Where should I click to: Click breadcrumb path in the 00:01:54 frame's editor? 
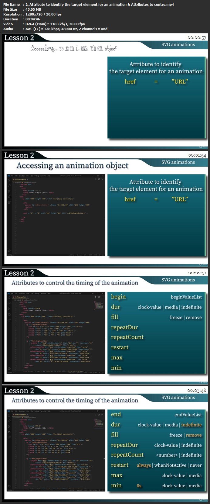pyautogui.click(x=25, y=182)
